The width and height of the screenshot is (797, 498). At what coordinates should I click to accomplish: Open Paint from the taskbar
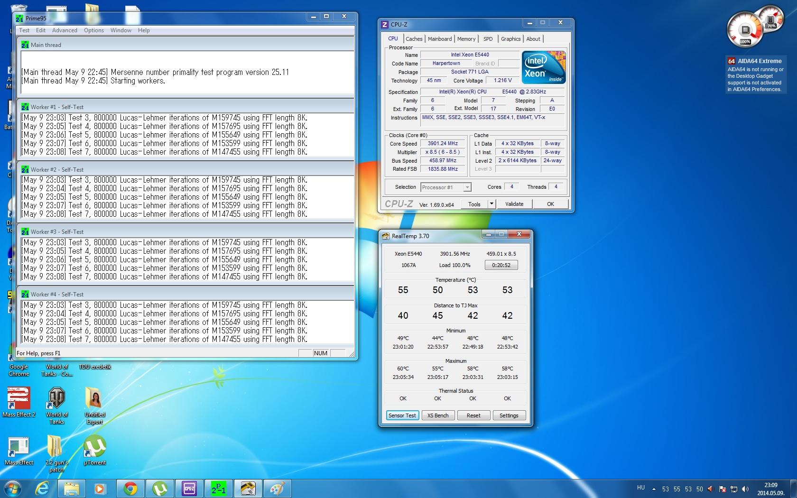[x=277, y=488]
